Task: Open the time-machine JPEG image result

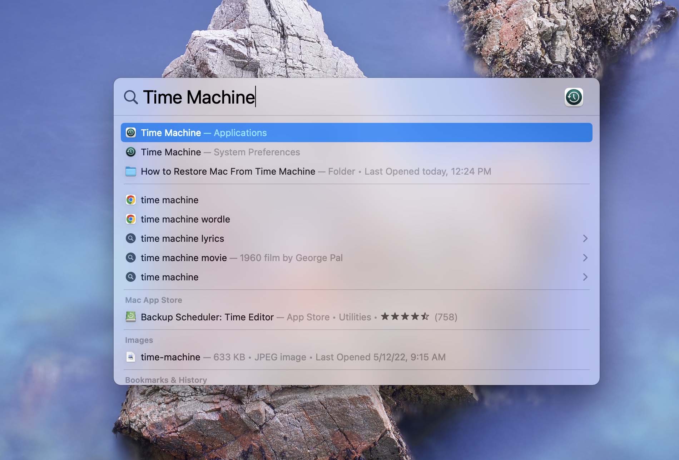Action: (x=170, y=357)
